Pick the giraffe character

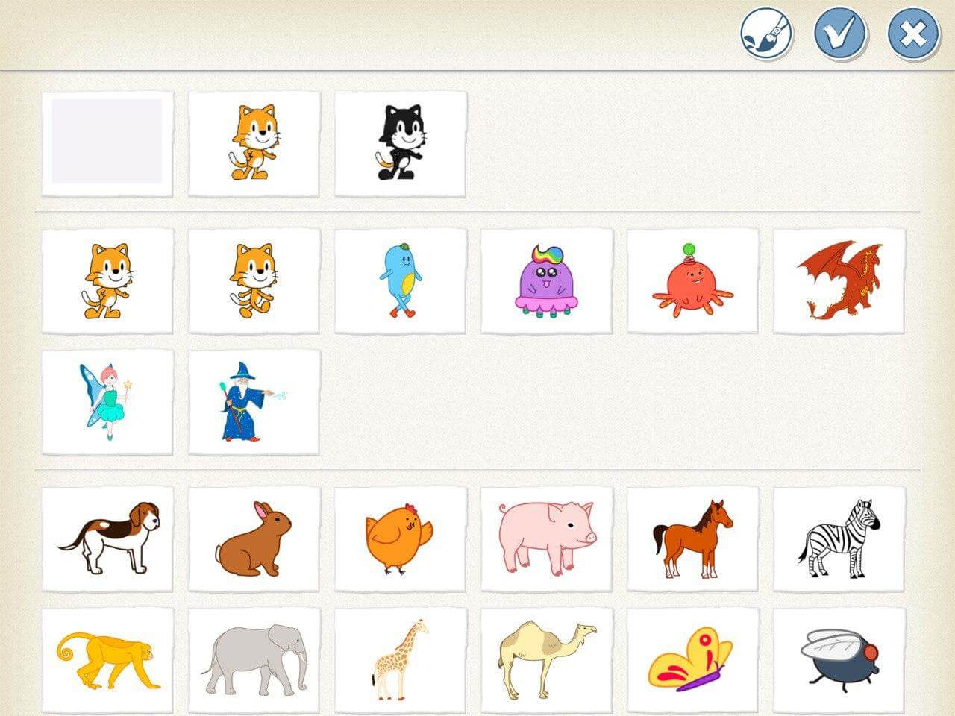point(400,660)
